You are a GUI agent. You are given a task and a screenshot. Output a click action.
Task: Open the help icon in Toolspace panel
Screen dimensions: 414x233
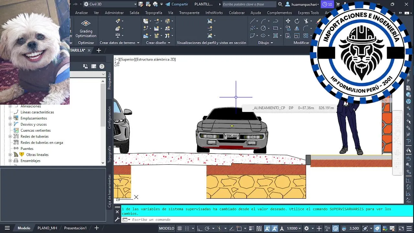[x=102, y=66]
